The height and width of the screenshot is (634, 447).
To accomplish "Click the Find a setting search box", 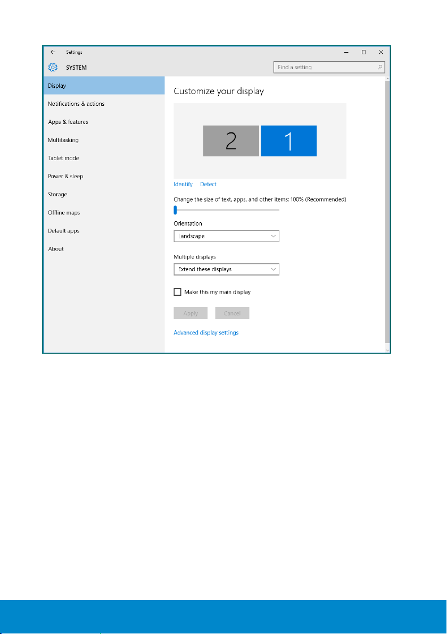I will [325, 68].
